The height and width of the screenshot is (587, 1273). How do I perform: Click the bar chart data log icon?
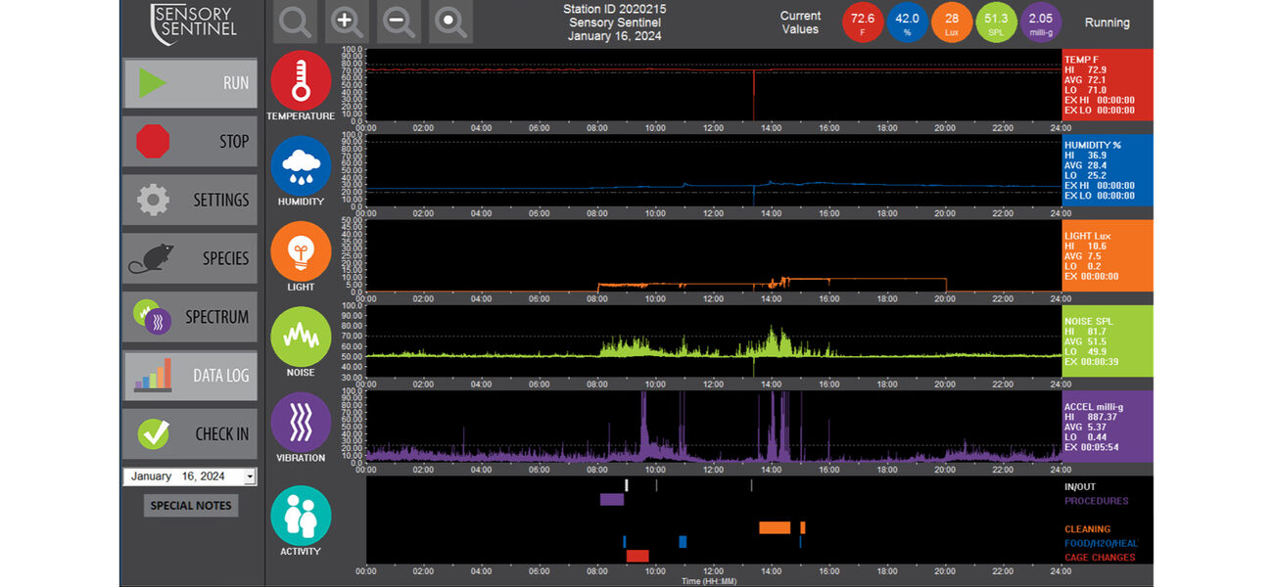[x=154, y=376]
